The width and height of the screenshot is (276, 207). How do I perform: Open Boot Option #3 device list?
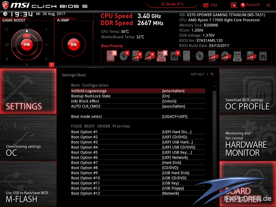[x=138, y=142]
